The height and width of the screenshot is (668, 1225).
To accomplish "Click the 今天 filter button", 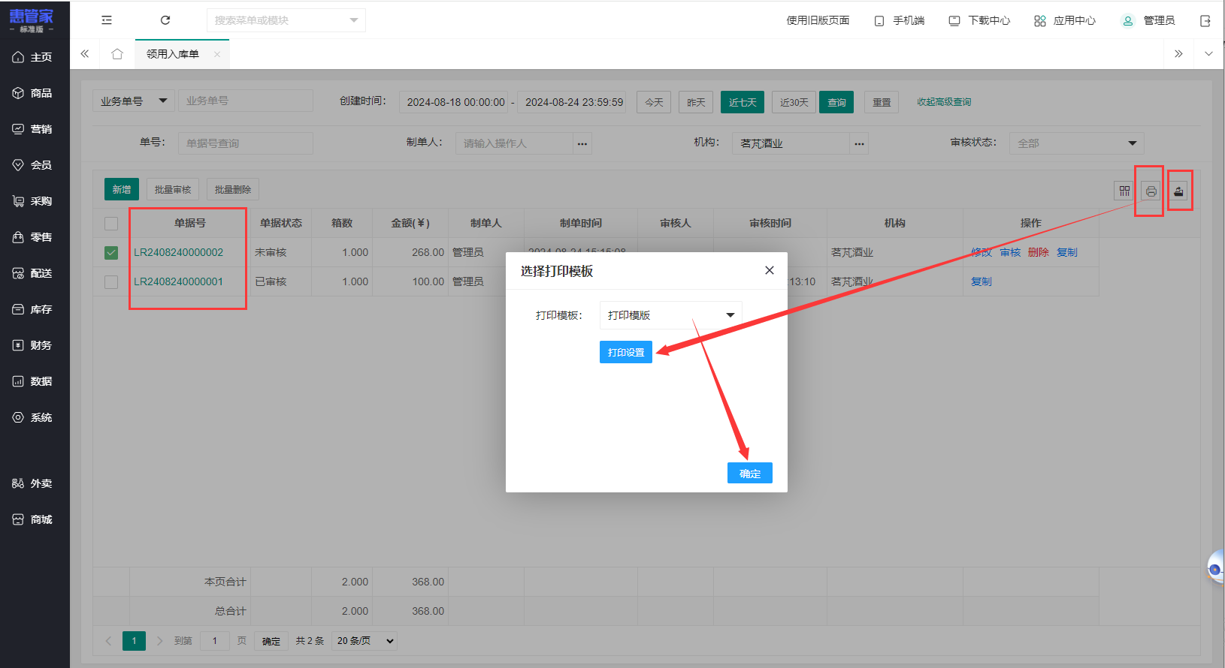I will (x=654, y=102).
